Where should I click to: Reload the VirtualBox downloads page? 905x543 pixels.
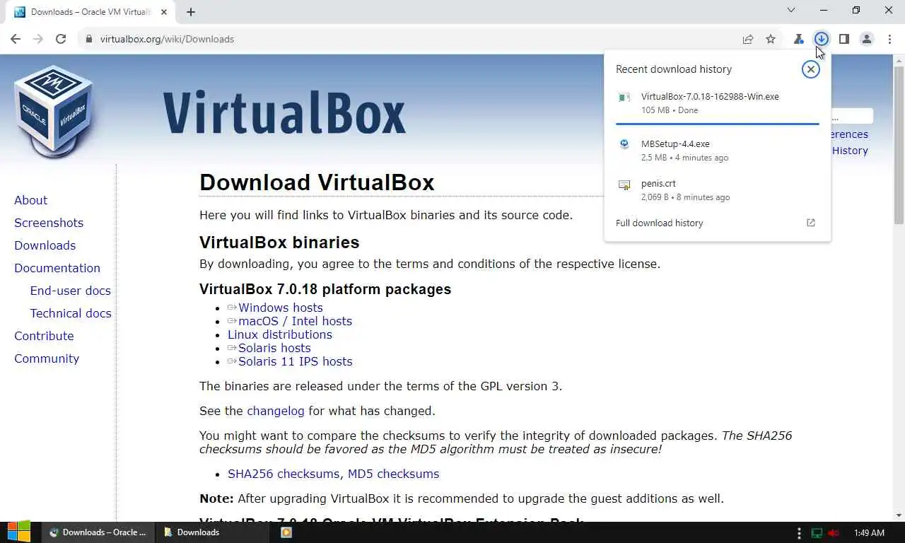click(61, 39)
